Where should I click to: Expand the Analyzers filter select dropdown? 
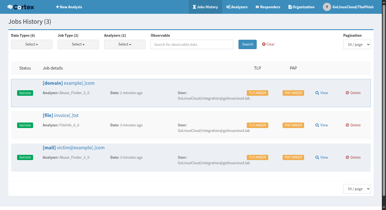click(x=125, y=44)
